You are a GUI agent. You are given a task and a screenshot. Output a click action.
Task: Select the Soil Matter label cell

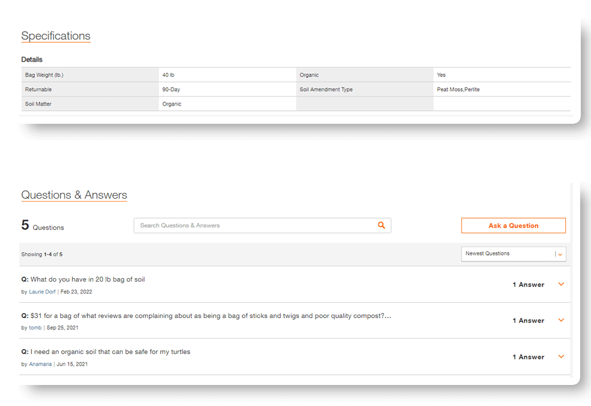point(90,104)
